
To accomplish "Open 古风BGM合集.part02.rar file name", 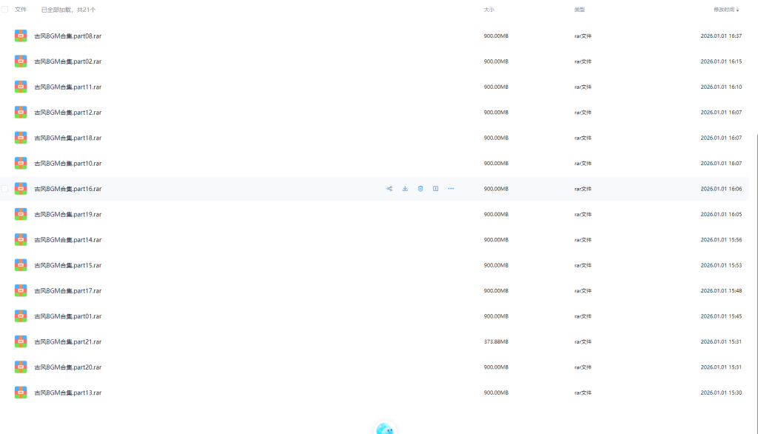I will click(68, 61).
